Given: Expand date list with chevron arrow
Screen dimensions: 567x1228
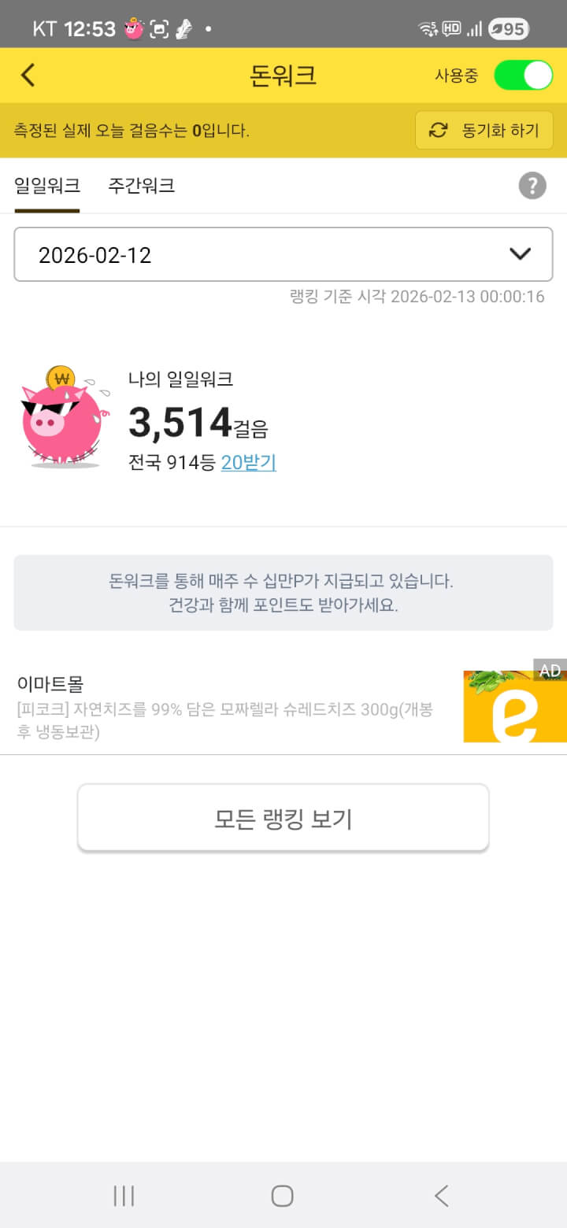Looking at the screenshot, I should (x=520, y=253).
